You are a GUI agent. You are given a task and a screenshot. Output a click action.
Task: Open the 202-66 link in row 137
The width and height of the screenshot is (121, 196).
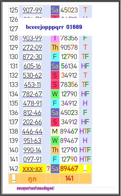point(32,122)
